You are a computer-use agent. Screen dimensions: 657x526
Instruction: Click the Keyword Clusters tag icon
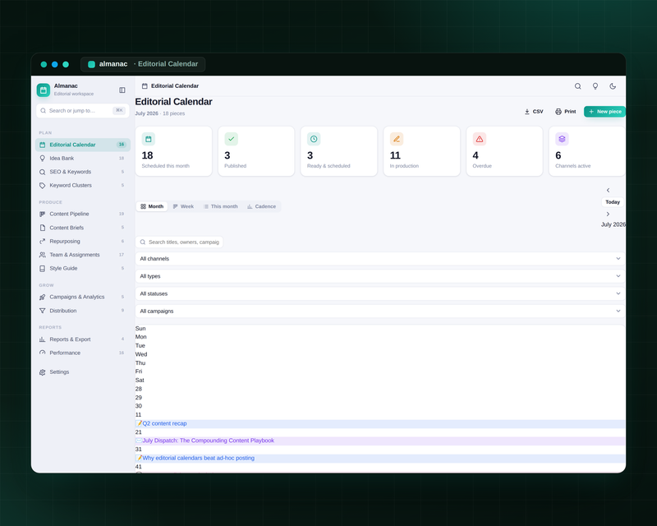[x=43, y=186]
